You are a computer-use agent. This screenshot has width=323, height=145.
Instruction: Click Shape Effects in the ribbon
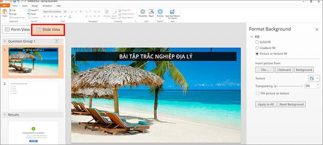pyautogui.click(x=127, y=17)
